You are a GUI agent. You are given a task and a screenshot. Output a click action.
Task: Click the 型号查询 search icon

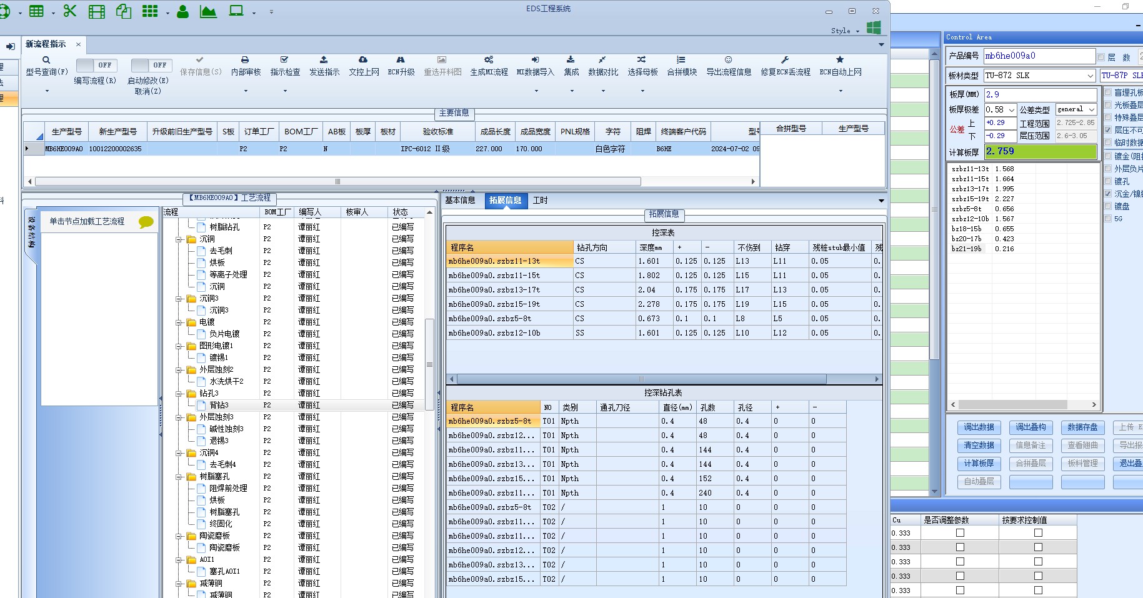[46, 60]
